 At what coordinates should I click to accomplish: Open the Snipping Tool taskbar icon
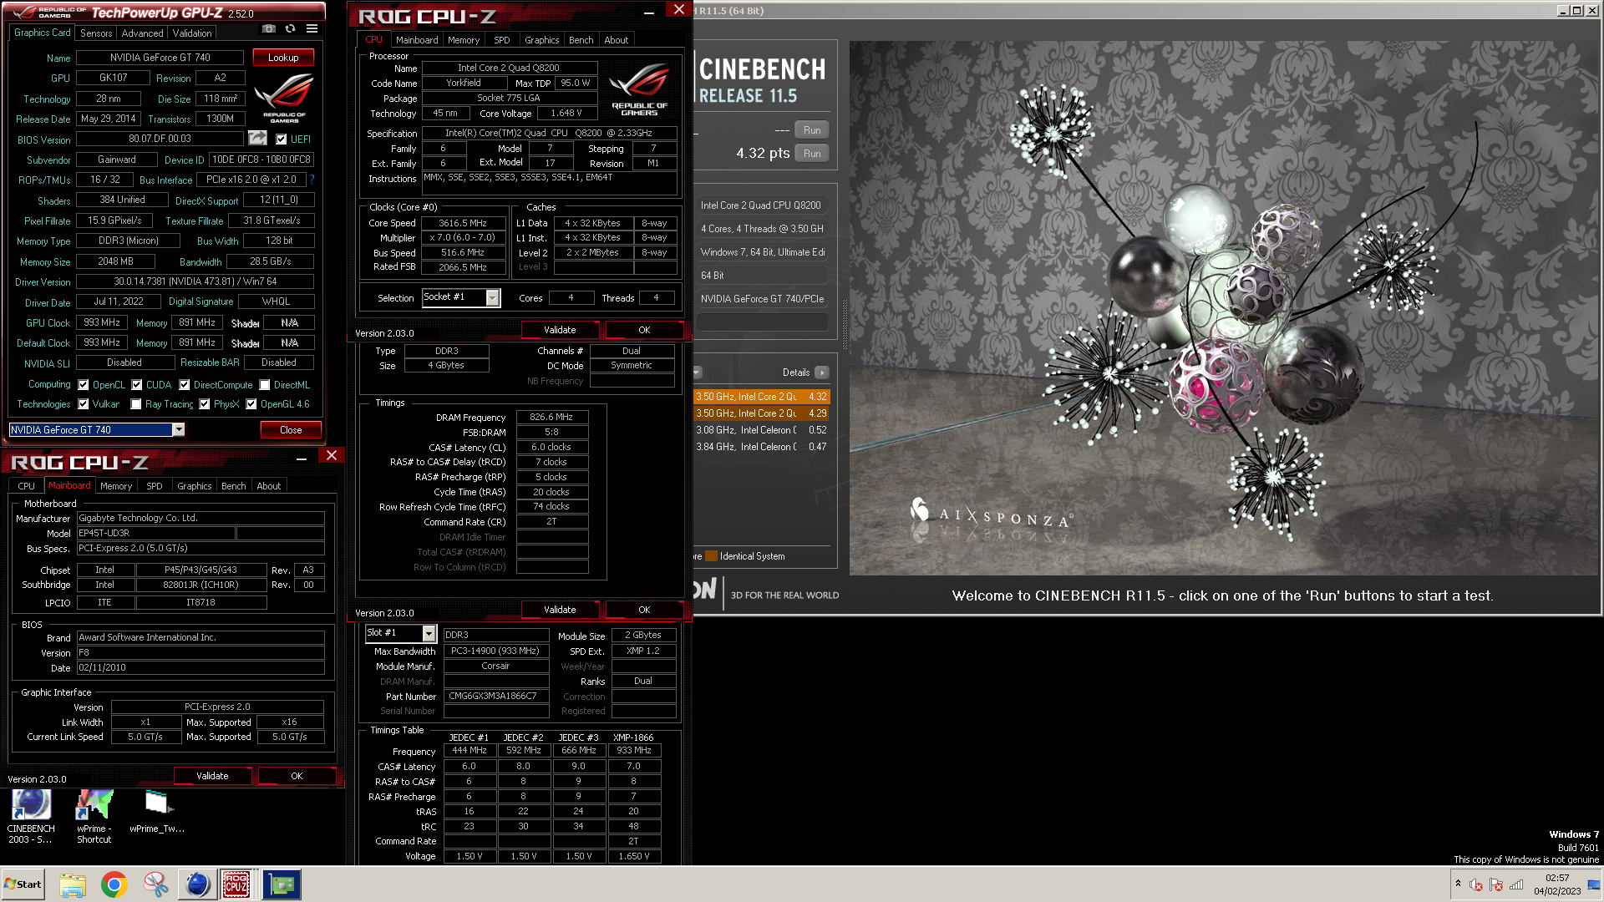pos(156,884)
